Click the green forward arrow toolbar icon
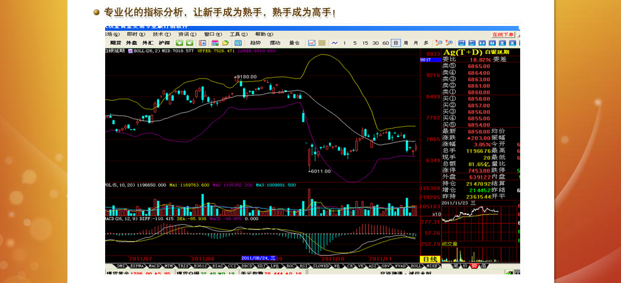The image size is (621, 283). click(x=189, y=43)
